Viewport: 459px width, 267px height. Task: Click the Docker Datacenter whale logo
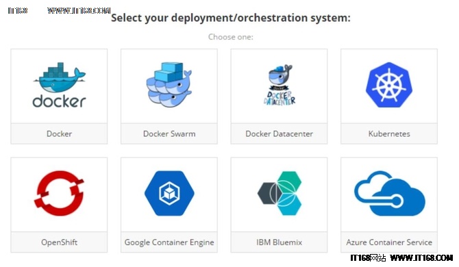tap(280, 85)
